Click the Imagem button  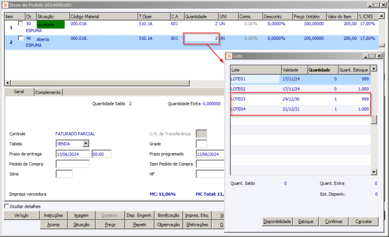[x=81, y=215]
